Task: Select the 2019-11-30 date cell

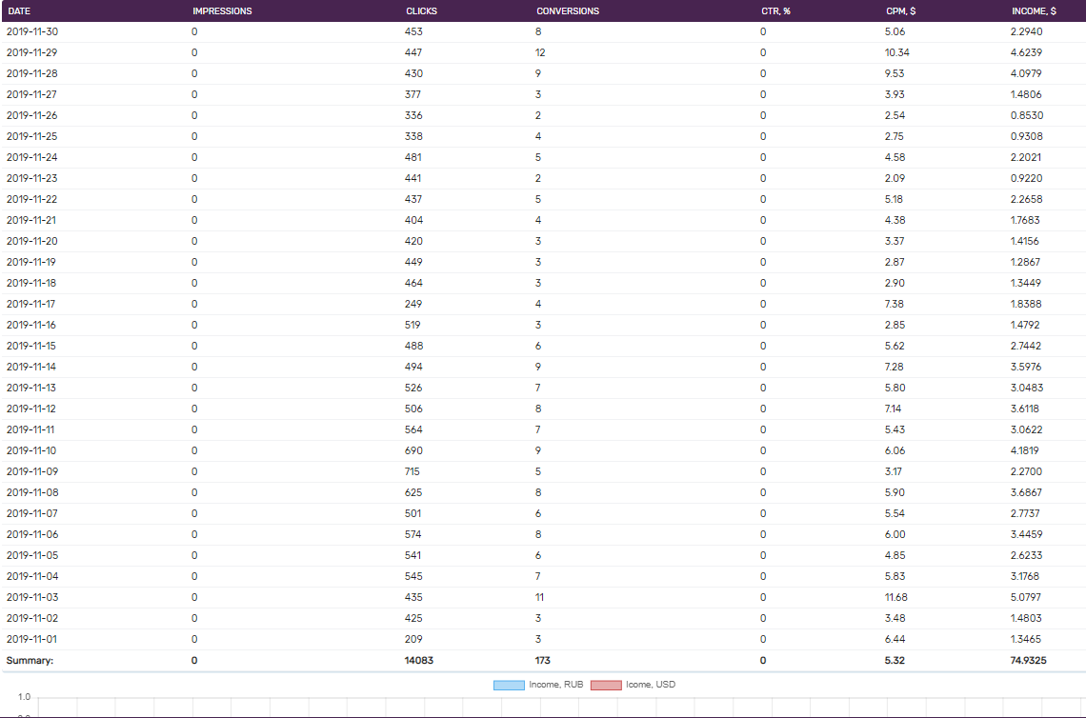Action: tap(31, 31)
